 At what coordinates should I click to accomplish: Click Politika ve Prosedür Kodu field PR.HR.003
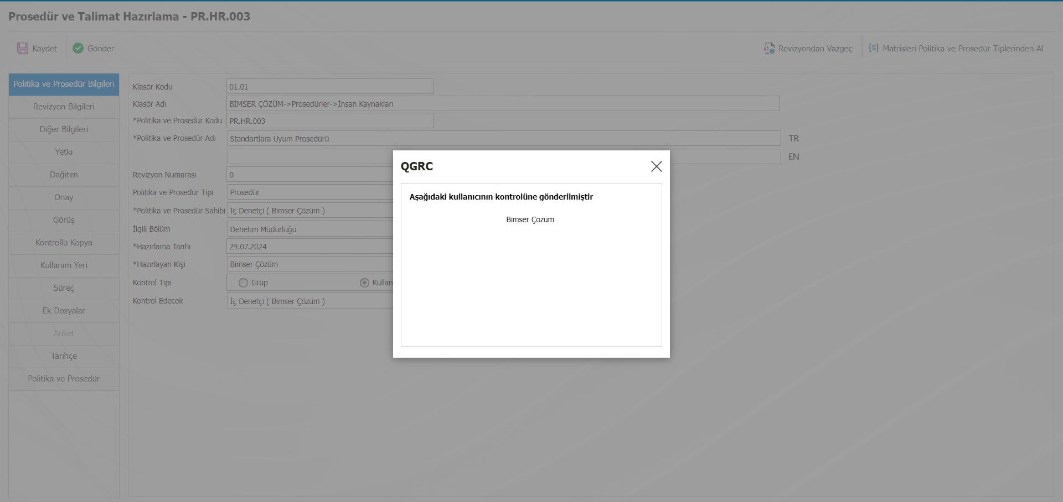pyautogui.click(x=330, y=121)
